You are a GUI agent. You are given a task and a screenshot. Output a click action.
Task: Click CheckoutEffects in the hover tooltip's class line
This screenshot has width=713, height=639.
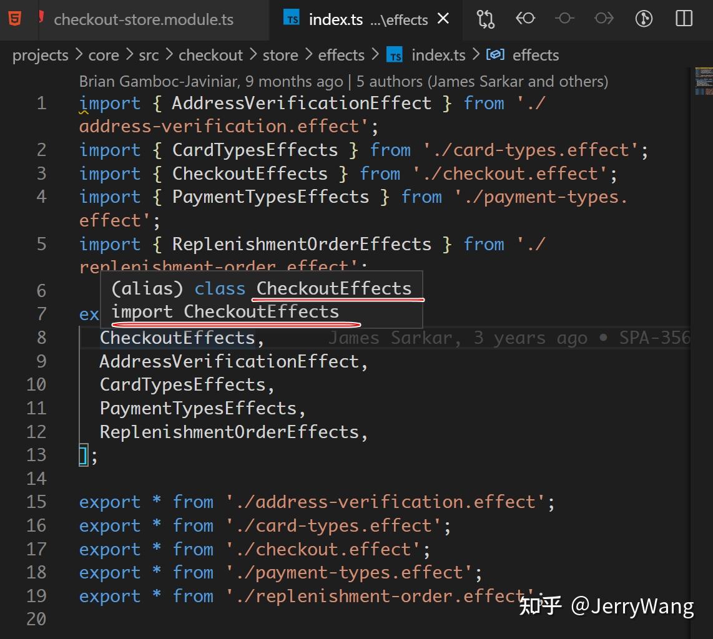[x=334, y=288]
